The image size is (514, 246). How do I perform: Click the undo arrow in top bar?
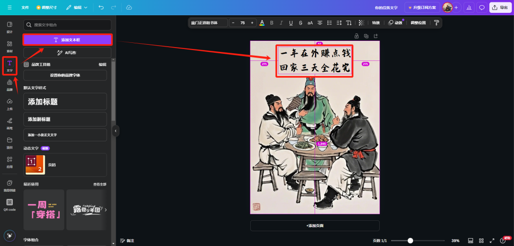coord(101,8)
